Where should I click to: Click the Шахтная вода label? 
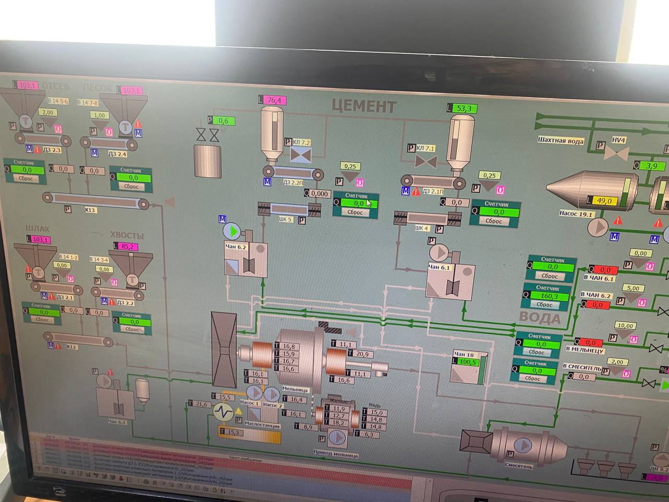[x=560, y=140]
